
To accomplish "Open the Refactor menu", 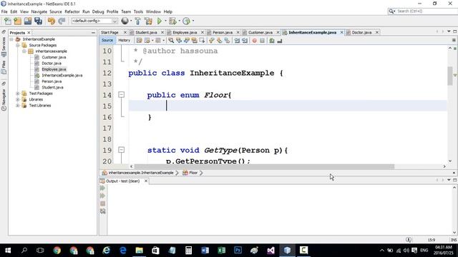I will 72,11.
